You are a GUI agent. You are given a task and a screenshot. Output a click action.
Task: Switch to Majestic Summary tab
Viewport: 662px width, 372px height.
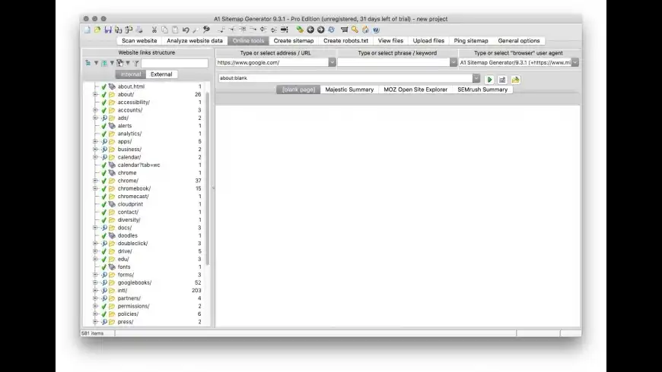(x=349, y=90)
